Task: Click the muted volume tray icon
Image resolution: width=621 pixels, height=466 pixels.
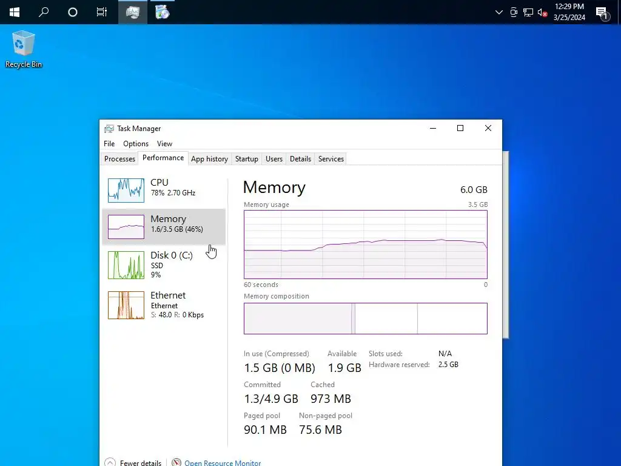Action: [543, 12]
